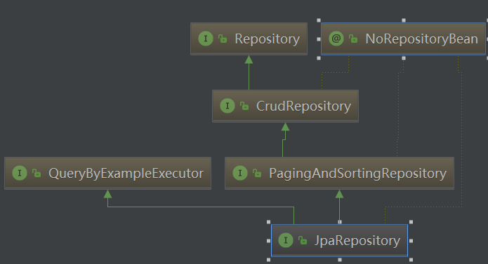Click the top-middle selection handle of NoRepositoryBean
Viewport: 488px width, 264px height.
point(404,20)
